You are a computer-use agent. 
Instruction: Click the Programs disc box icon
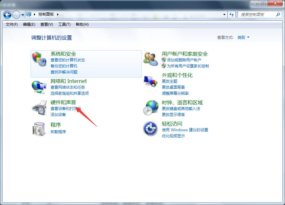(x=39, y=129)
